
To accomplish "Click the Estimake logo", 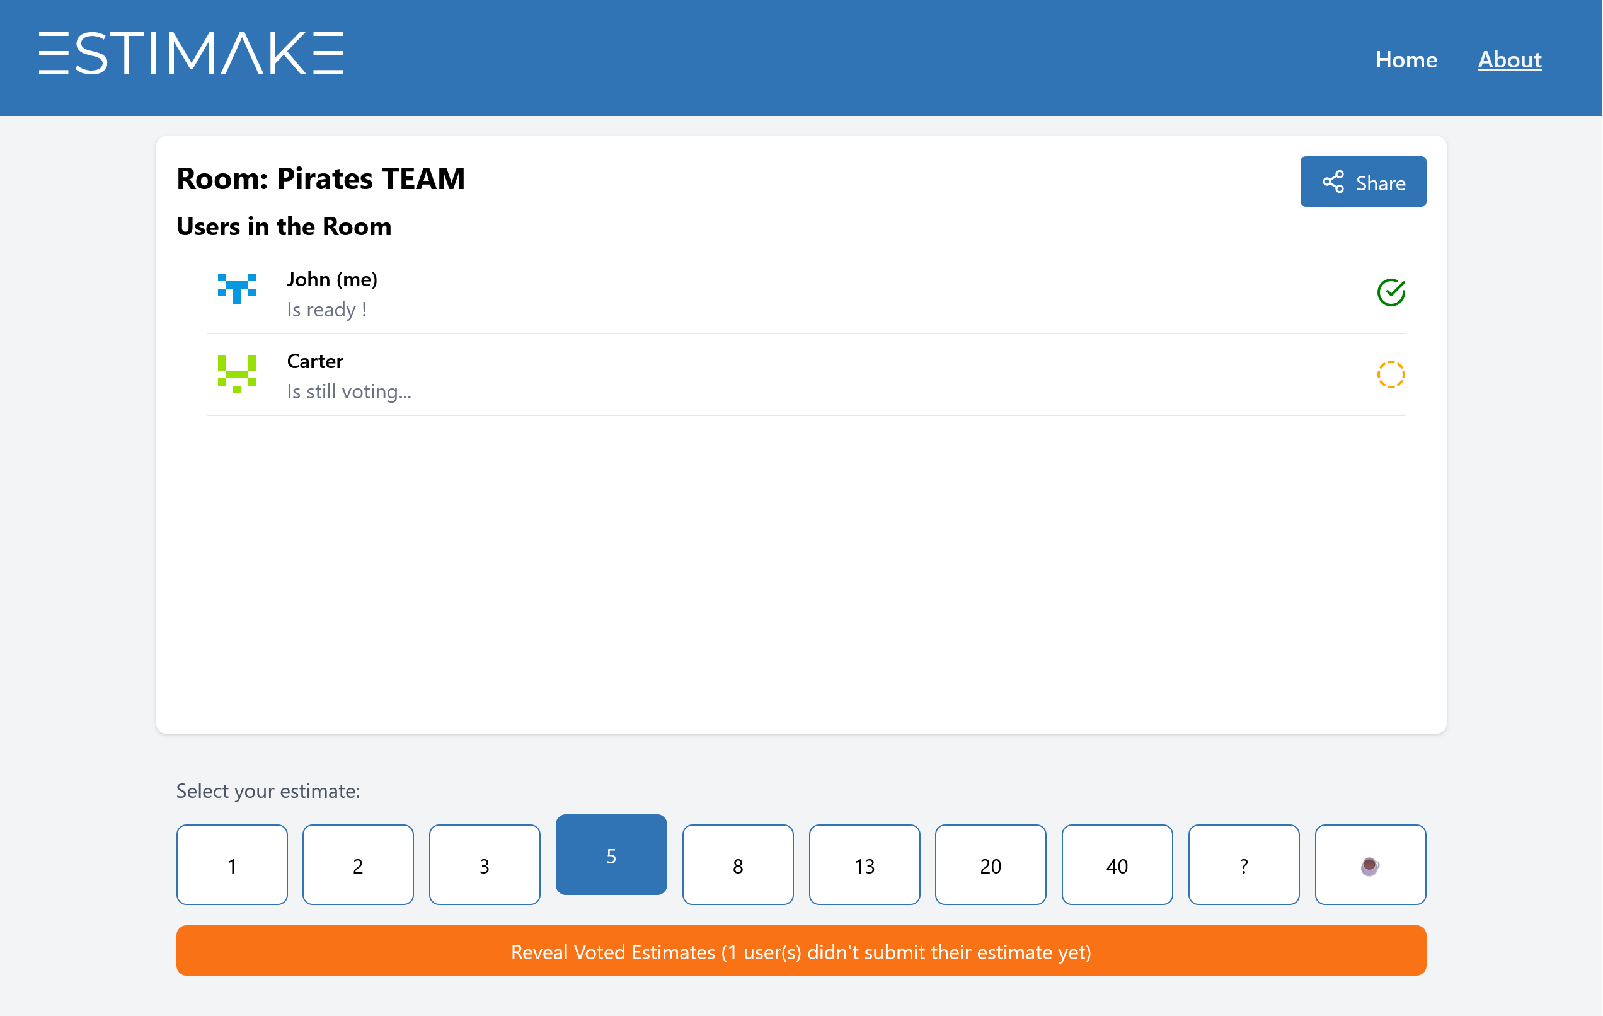I will pyautogui.click(x=191, y=54).
